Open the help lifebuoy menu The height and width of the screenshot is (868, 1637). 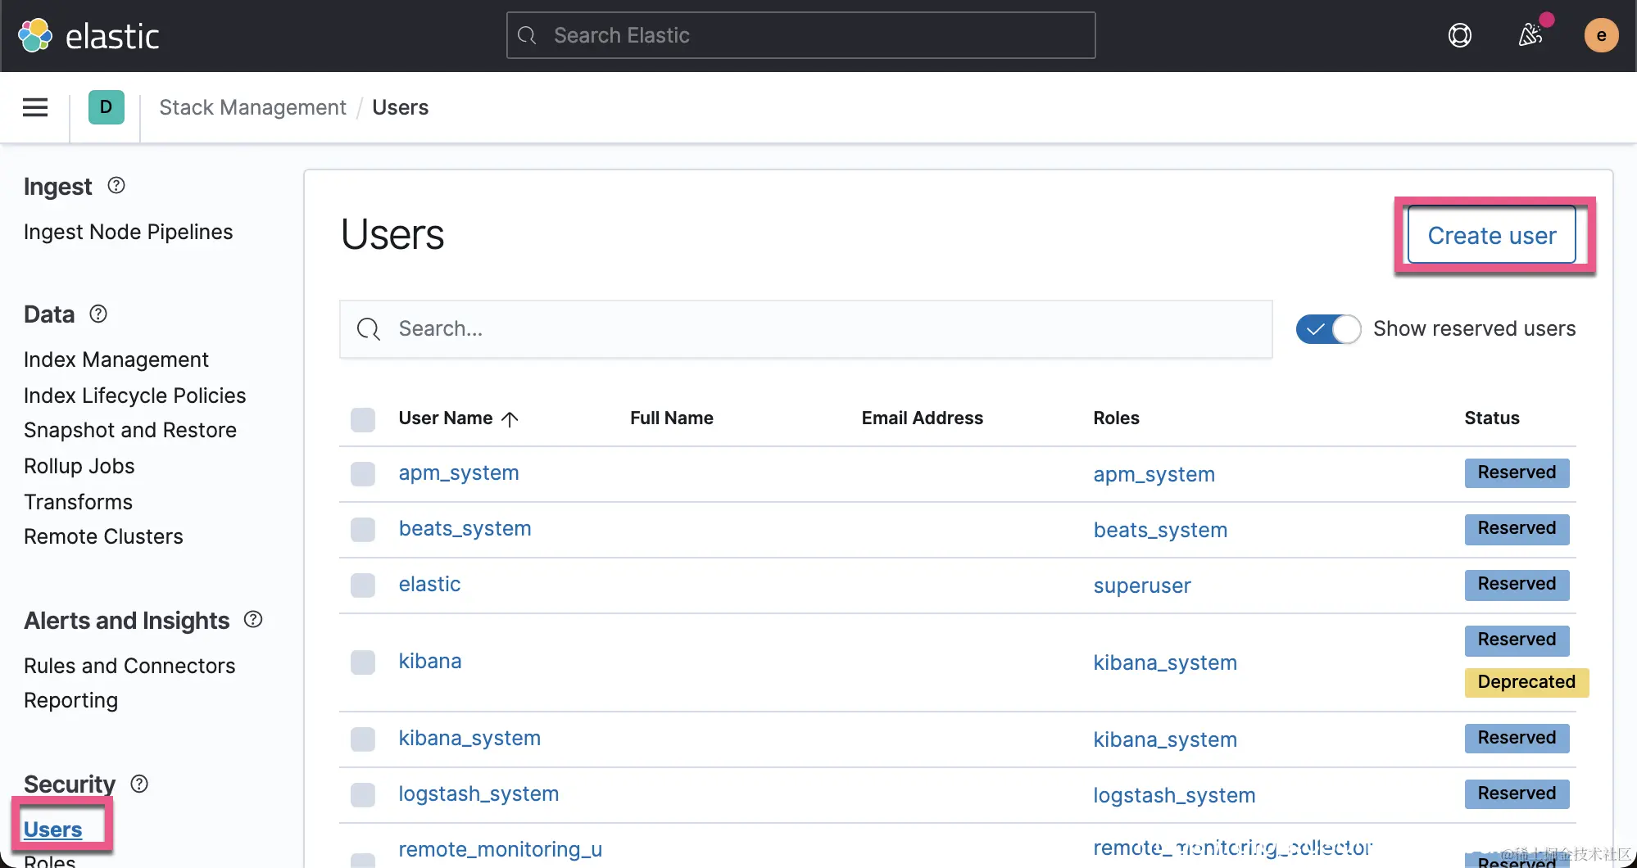tap(1460, 35)
